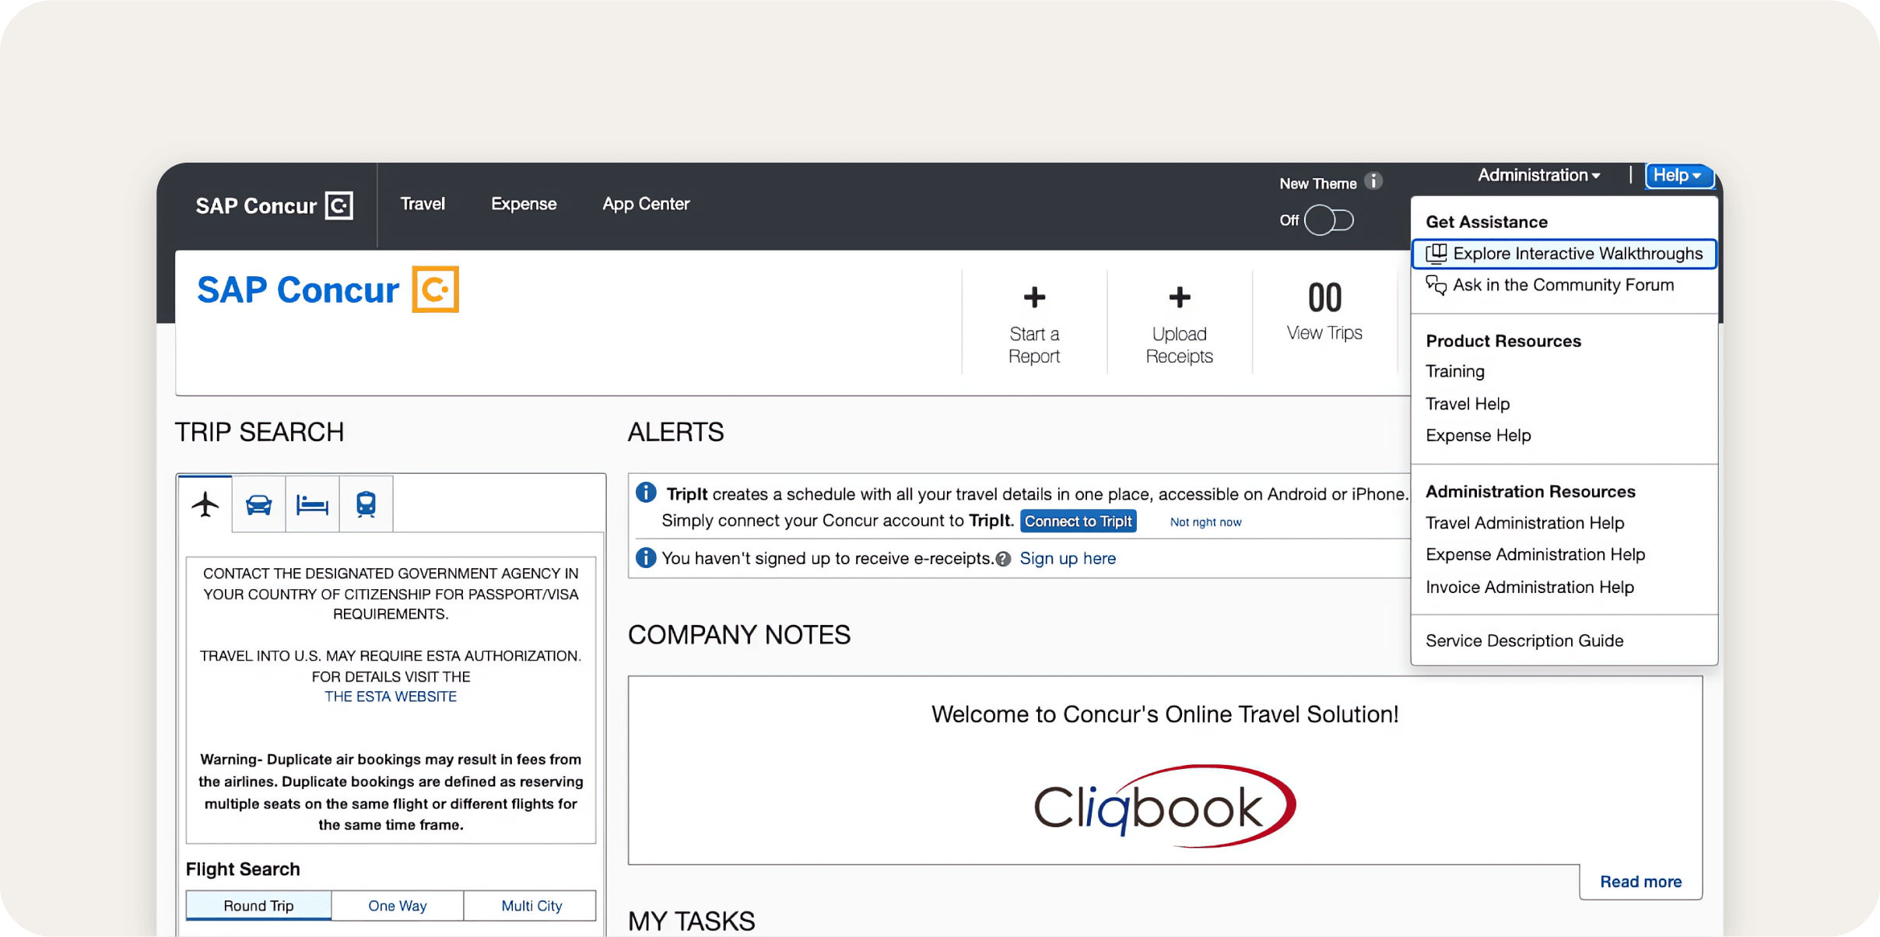
Task: Select the train search icon
Action: pyautogui.click(x=365, y=504)
